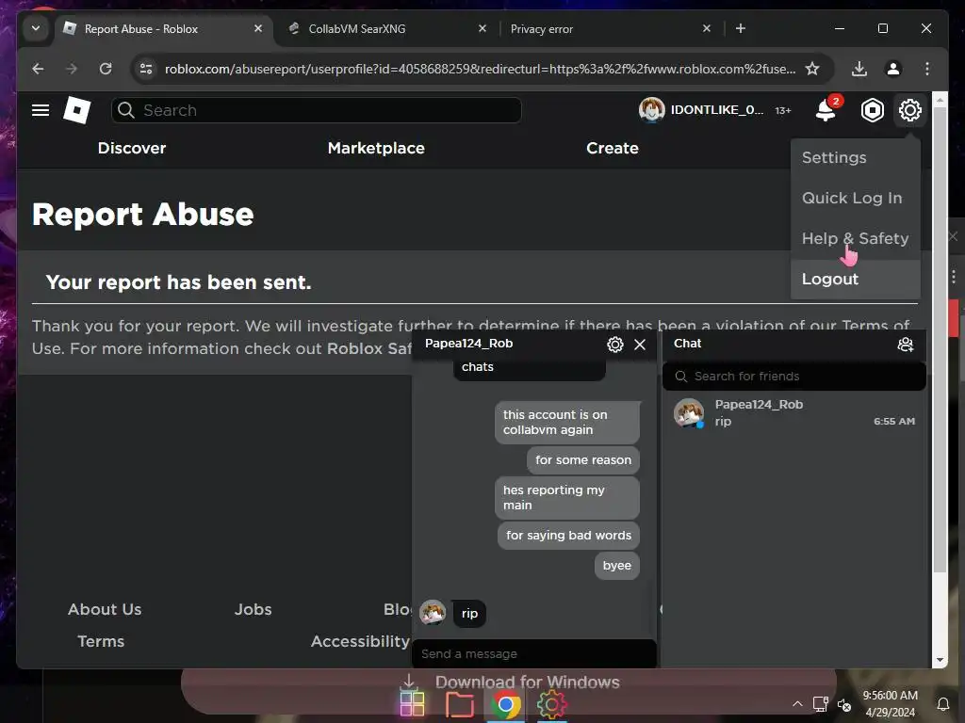Viewport: 965px width, 723px height.
Task: Open the notifications bell with 2 alerts
Action: point(826,110)
